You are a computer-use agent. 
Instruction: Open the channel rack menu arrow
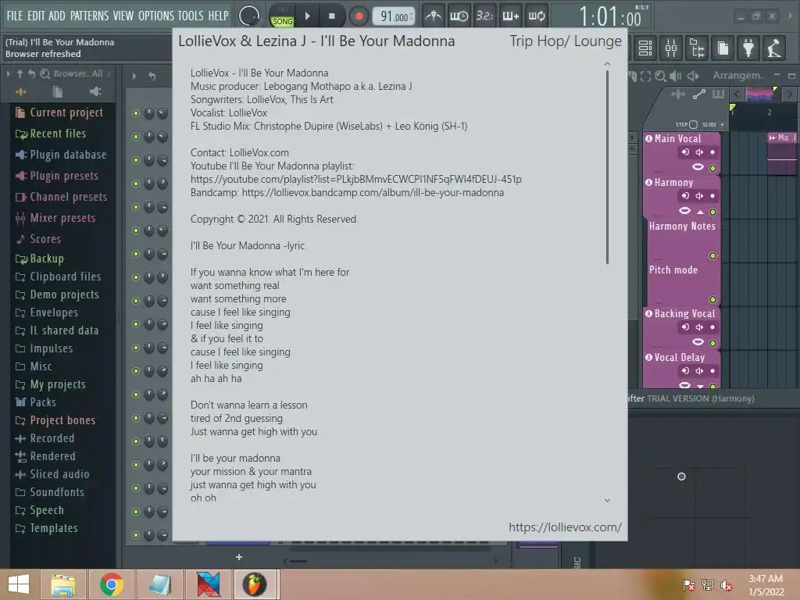tap(134, 76)
